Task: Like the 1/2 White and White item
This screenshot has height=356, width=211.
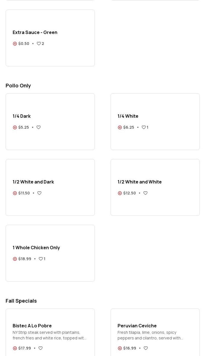Action: pos(145,193)
